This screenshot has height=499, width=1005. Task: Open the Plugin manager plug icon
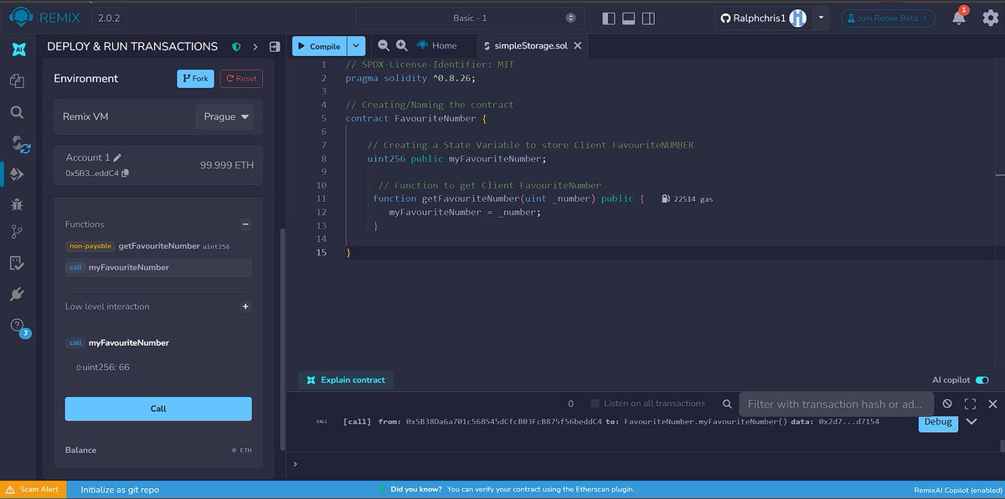click(x=17, y=294)
